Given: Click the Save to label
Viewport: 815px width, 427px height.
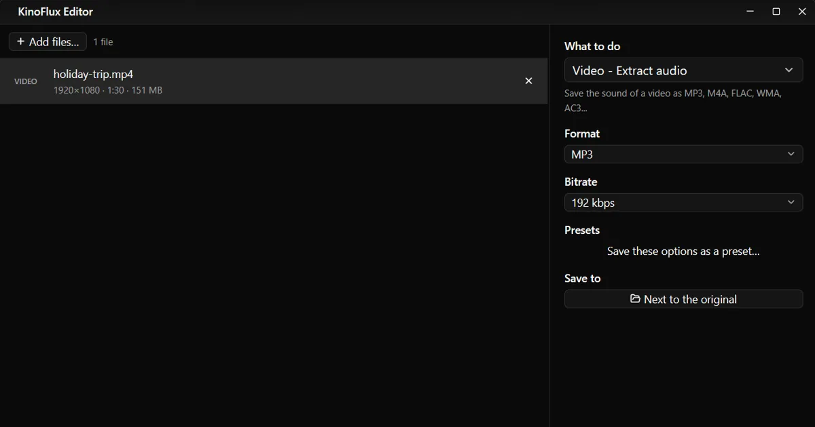Looking at the screenshot, I should [x=583, y=278].
